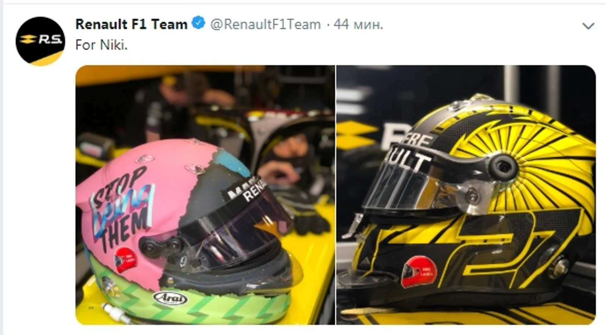Open the tweet via the 44 мин. timestamp
This screenshot has height=335, width=606.
coord(358,24)
